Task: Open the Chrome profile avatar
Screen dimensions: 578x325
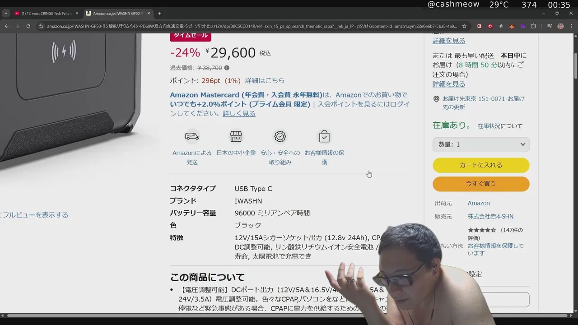Action: (x=560, y=26)
